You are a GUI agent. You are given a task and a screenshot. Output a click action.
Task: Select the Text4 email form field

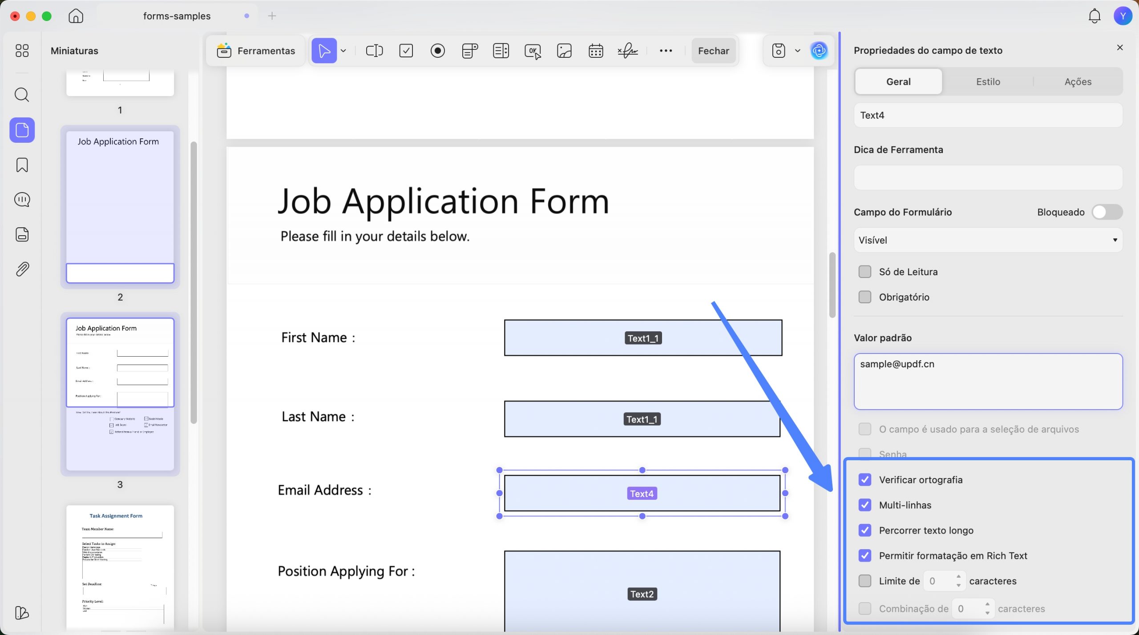point(642,493)
